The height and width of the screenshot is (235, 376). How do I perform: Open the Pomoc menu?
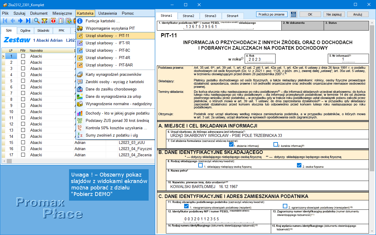click(128, 13)
